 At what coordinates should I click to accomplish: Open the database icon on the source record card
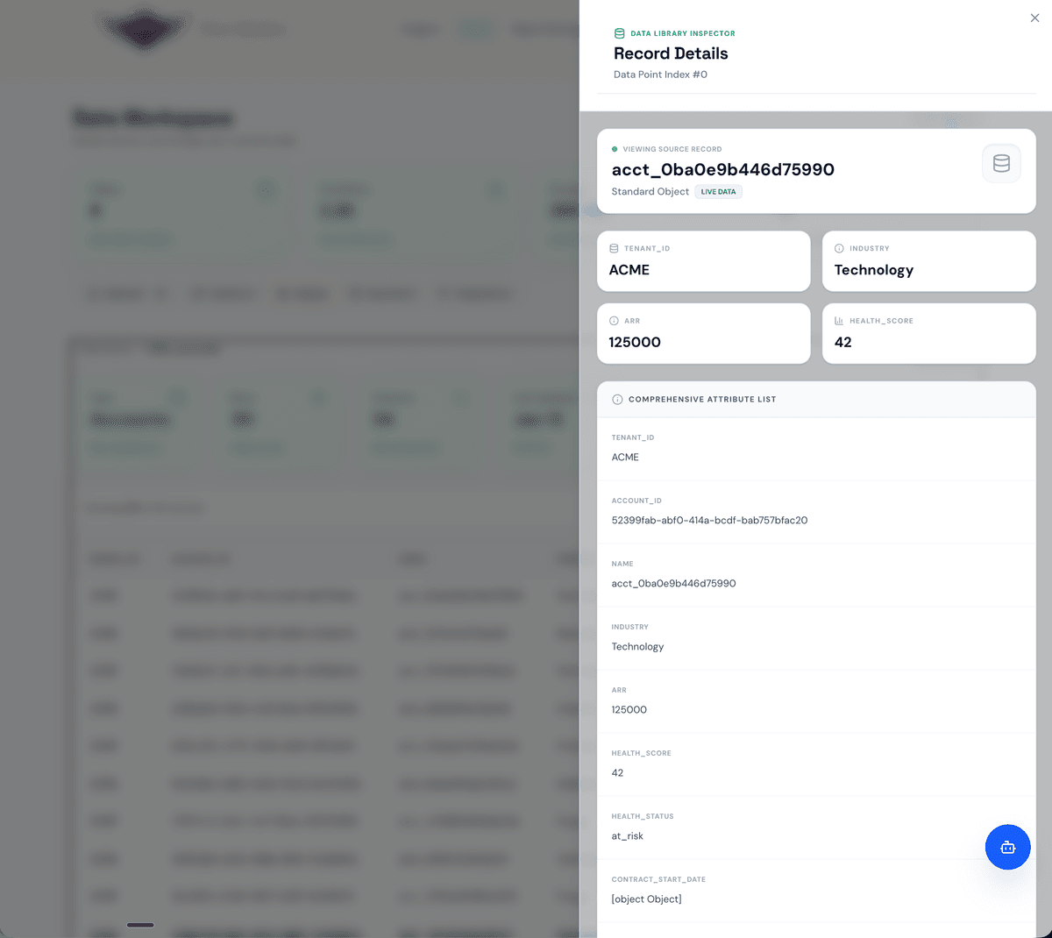click(x=1001, y=163)
